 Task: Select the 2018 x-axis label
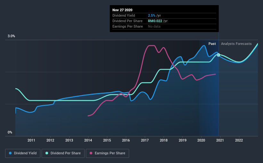pos(164,140)
